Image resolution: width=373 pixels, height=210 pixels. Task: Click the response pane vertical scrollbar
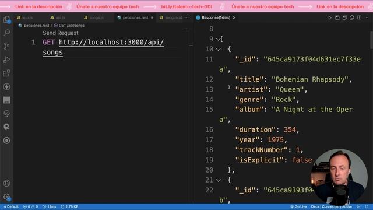371,40
